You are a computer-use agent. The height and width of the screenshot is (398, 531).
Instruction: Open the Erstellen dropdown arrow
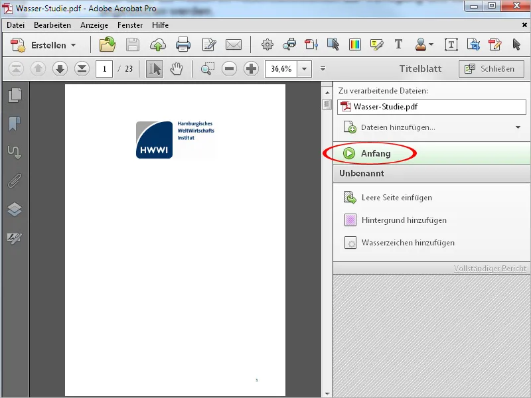tap(73, 45)
